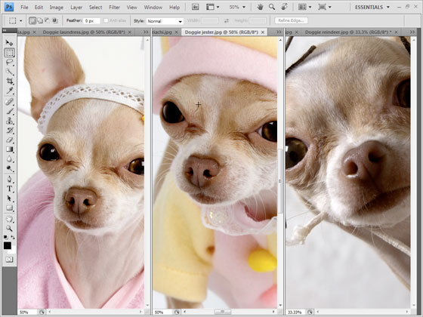Select the Zoom tool in toolbox
The image size is (423, 317).
[x=9, y=228]
